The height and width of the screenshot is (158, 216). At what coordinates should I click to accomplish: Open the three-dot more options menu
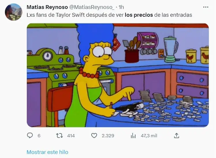click(206, 7)
